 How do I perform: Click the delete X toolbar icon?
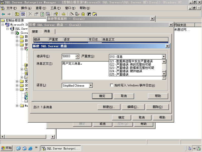[30, 14]
